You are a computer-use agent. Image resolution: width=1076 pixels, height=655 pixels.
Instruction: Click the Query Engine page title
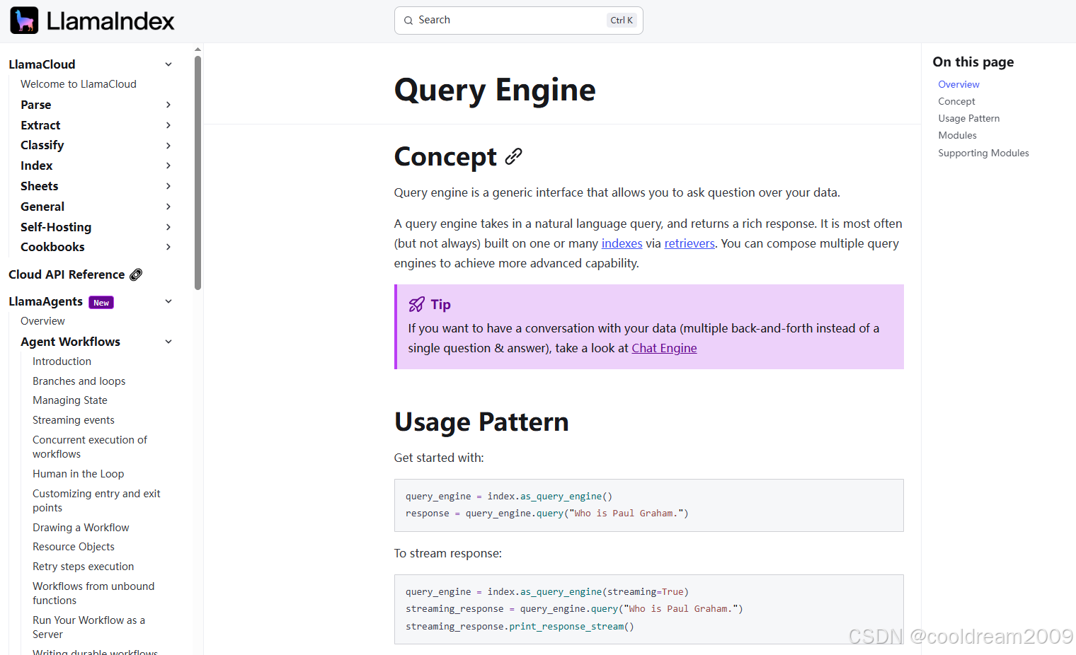[x=495, y=91]
